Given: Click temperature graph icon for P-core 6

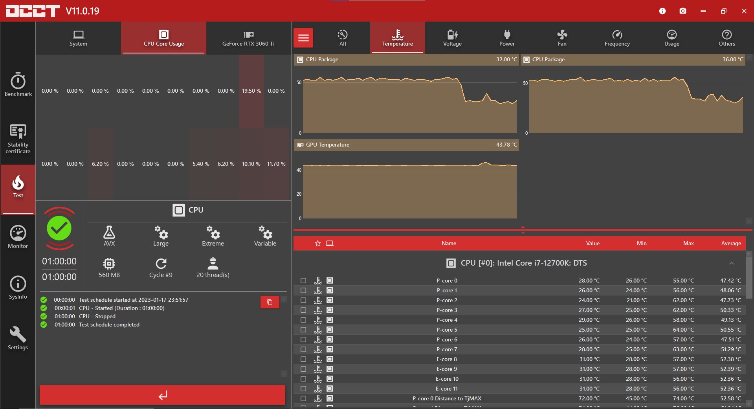Looking at the screenshot, I should click(x=318, y=339).
